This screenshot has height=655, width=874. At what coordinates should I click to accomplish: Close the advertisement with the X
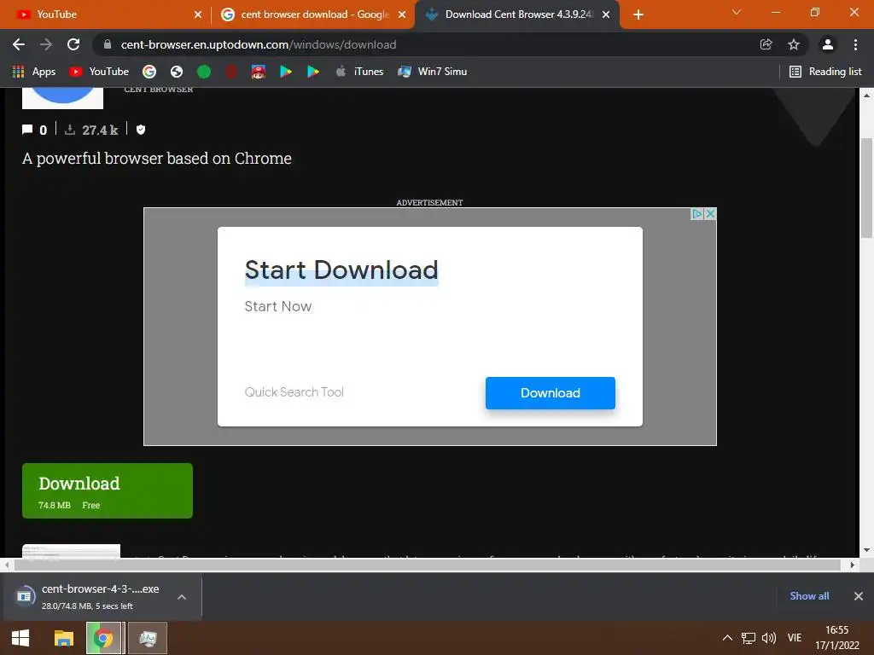click(710, 214)
